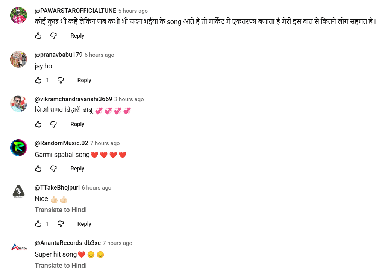This screenshot has height=269, width=376.
Task: Reply to @pranavbabu179's comment
Action: [x=84, y=80]
